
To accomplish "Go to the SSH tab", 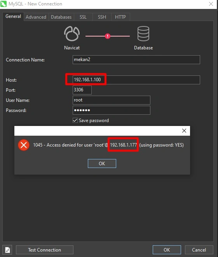I will [x=102, y=17].
